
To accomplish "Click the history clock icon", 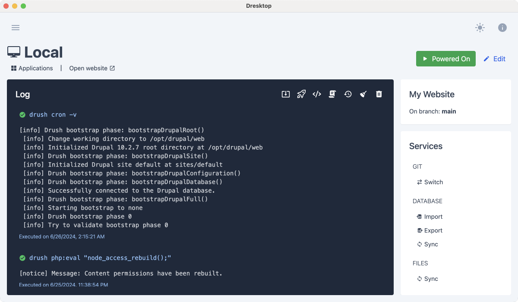I will click(x=348, y=94).
